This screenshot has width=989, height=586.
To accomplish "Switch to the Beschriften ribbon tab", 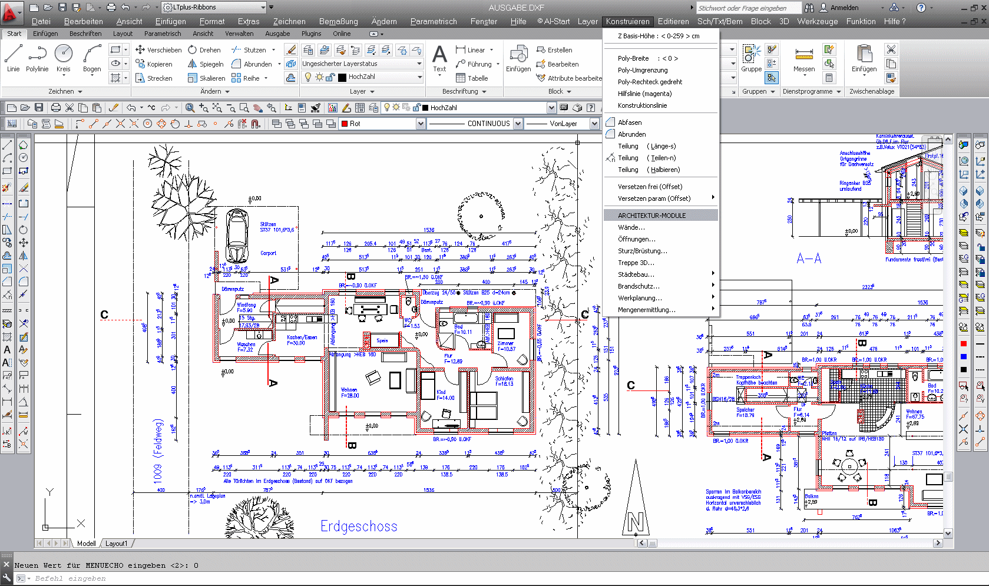I will pos(85,34).
